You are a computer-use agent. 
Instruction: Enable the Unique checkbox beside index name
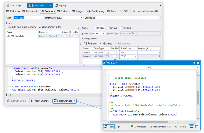(x=108, y=28)
